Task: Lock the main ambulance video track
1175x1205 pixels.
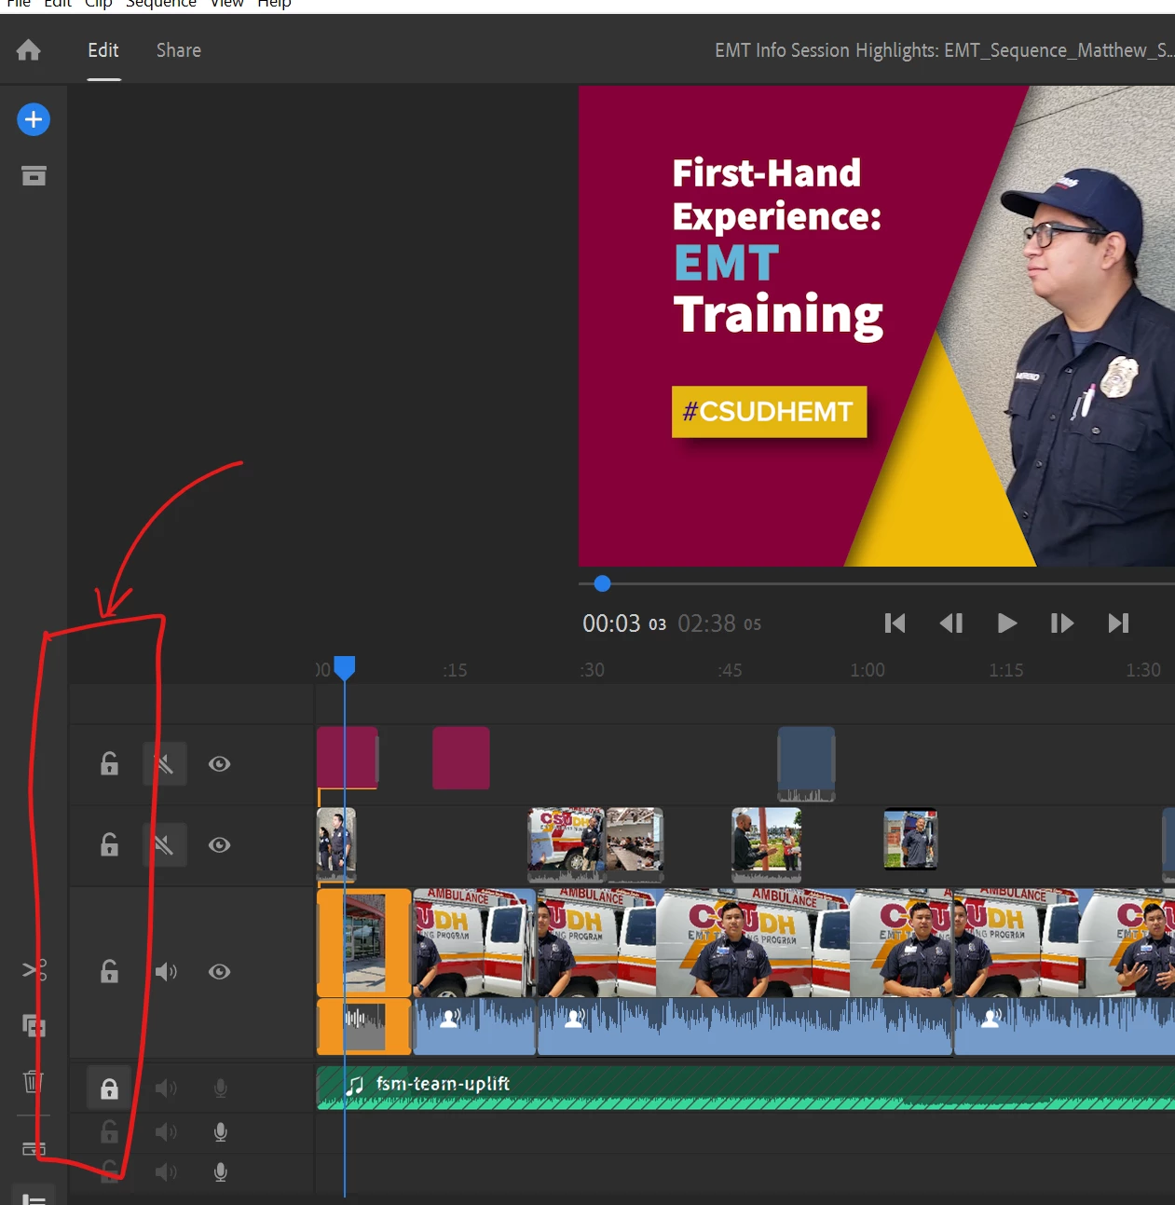Action: point(109,972)
